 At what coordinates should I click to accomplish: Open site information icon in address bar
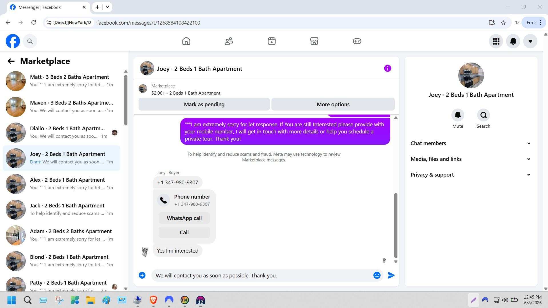pos(49,23)
